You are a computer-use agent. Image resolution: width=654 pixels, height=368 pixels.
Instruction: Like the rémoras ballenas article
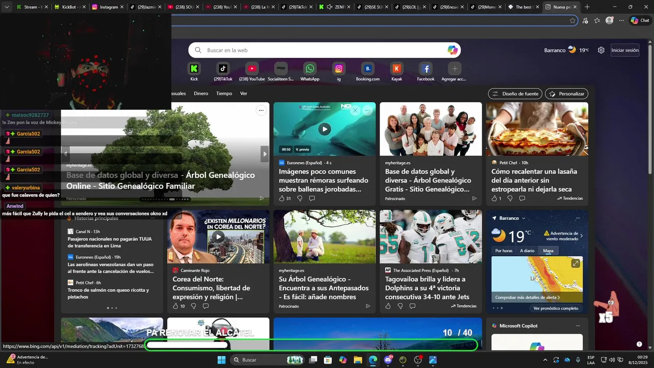click(x=282, y=198)
